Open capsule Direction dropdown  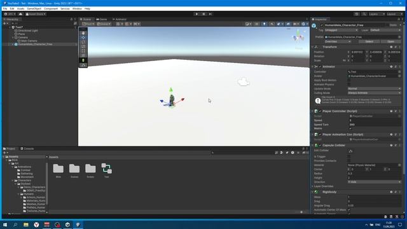coord(374,182)
